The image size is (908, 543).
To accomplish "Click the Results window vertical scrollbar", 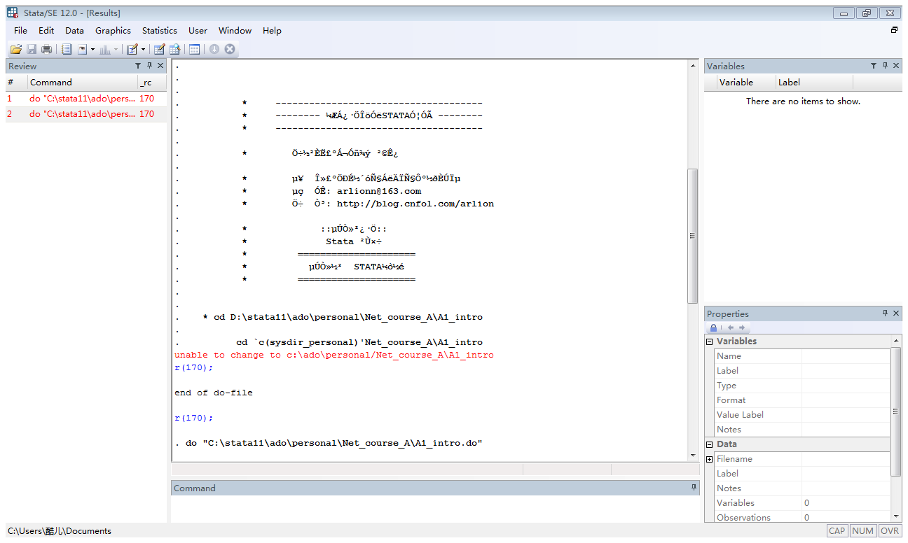I will tap(693, 236).
